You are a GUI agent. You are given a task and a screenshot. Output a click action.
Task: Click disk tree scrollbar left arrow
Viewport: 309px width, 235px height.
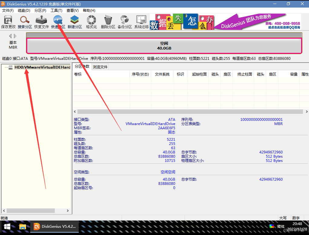pyautogui.click(x=4, y=211)
